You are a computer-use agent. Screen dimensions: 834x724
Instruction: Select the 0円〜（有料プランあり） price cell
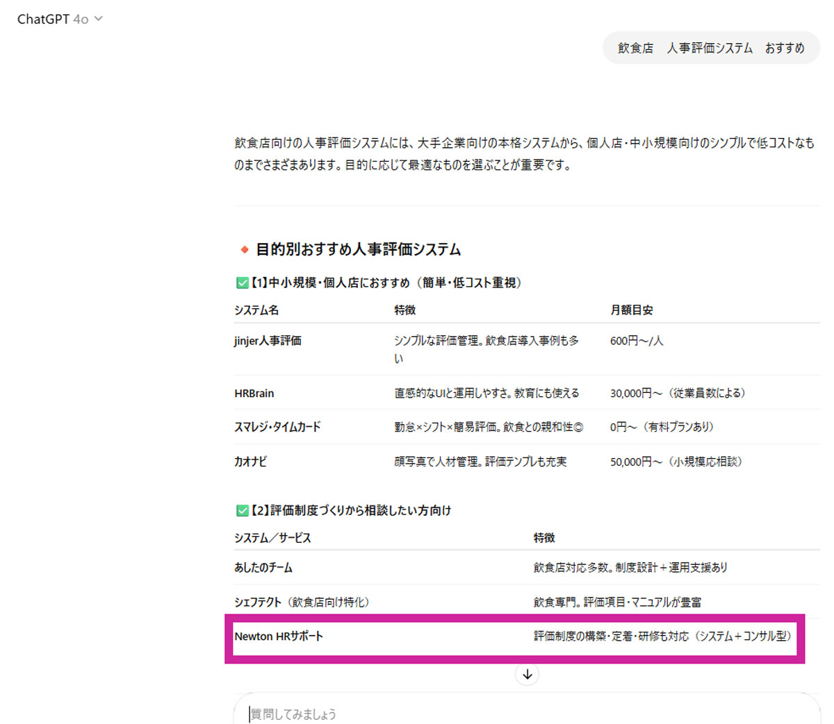pyautogui.click(x=662, y=427)
